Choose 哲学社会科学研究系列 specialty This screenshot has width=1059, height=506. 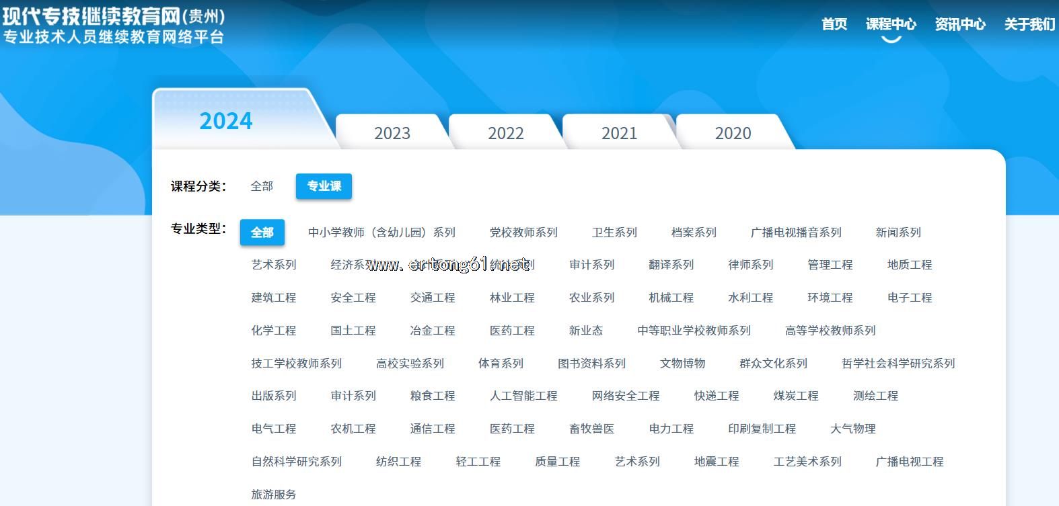point(898,364)
